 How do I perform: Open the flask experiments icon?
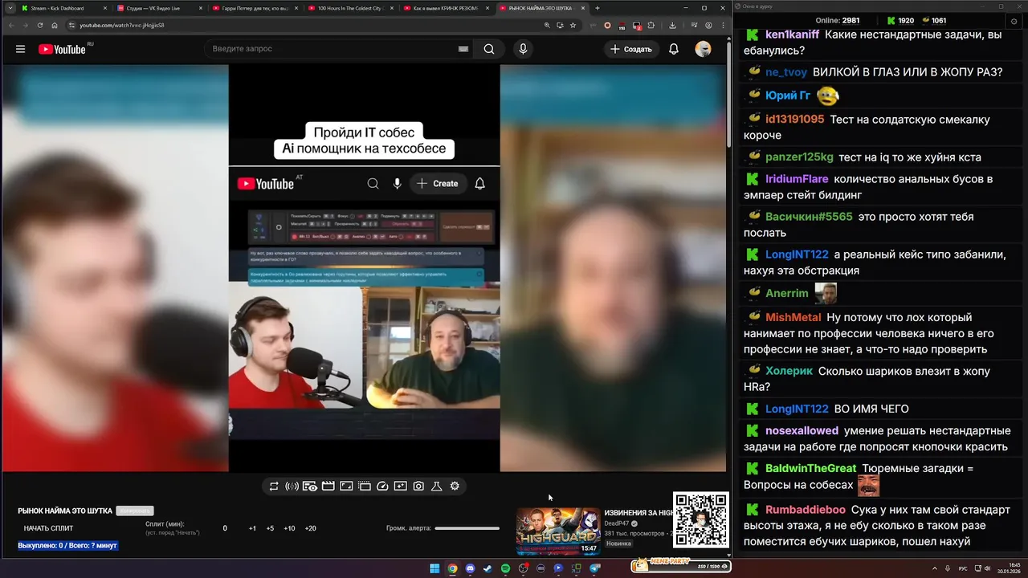[437, 486]
